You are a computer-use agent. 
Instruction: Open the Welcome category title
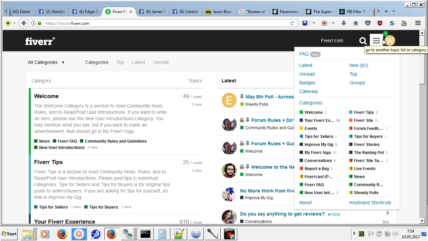46,96
